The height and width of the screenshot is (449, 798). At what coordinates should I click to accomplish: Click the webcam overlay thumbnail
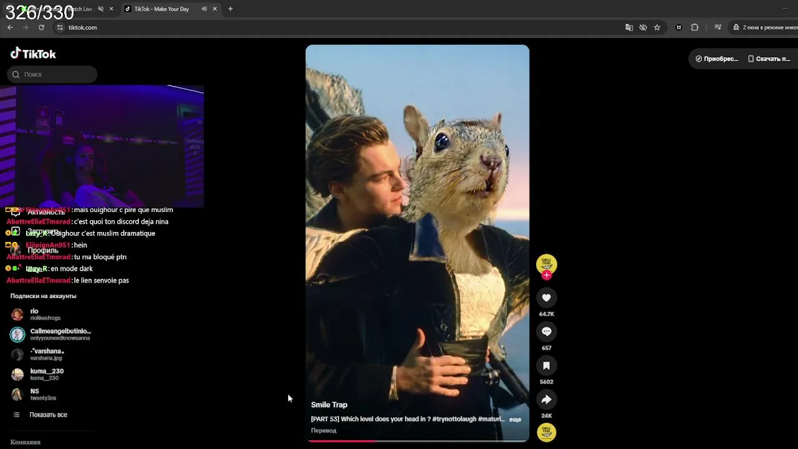[102, 147]
